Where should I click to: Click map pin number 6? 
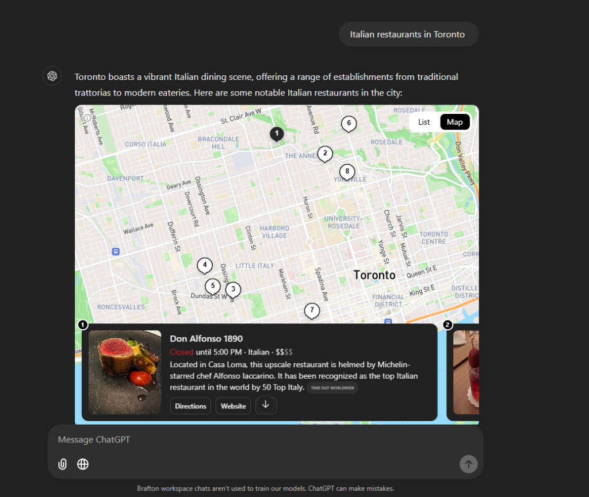(x=349, y=124)
